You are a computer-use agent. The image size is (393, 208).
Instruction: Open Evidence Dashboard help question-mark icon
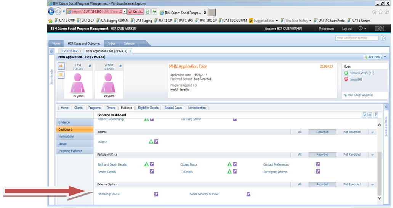[x=375, y=115]
